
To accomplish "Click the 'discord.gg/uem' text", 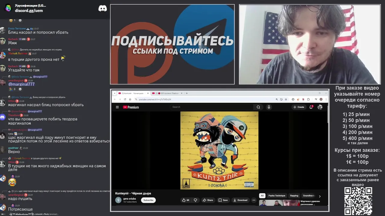I will [x=29, y=10].
